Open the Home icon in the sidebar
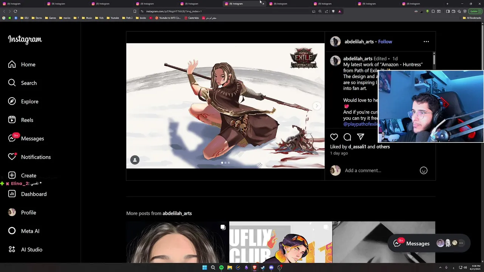 12,65
